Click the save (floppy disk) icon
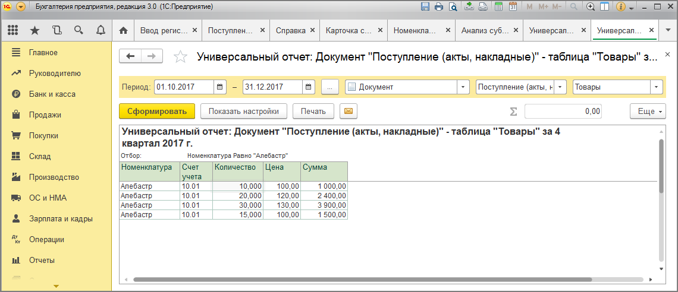678x292 pixels. [x=425, y=7]
